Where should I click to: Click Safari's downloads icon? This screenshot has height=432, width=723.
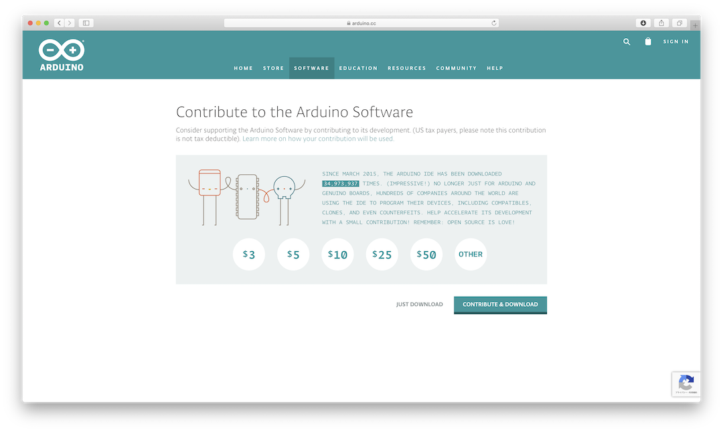(x=643, y=23)
